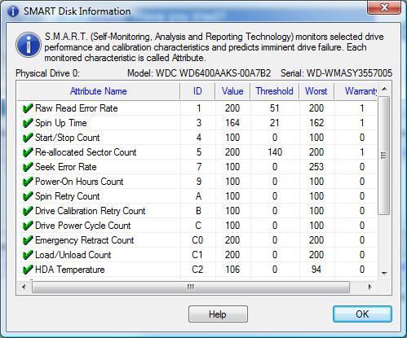Viewport: 407px width, 338px height.
Task: Select the Power-On Hours Count row
Action: [197, 182]
